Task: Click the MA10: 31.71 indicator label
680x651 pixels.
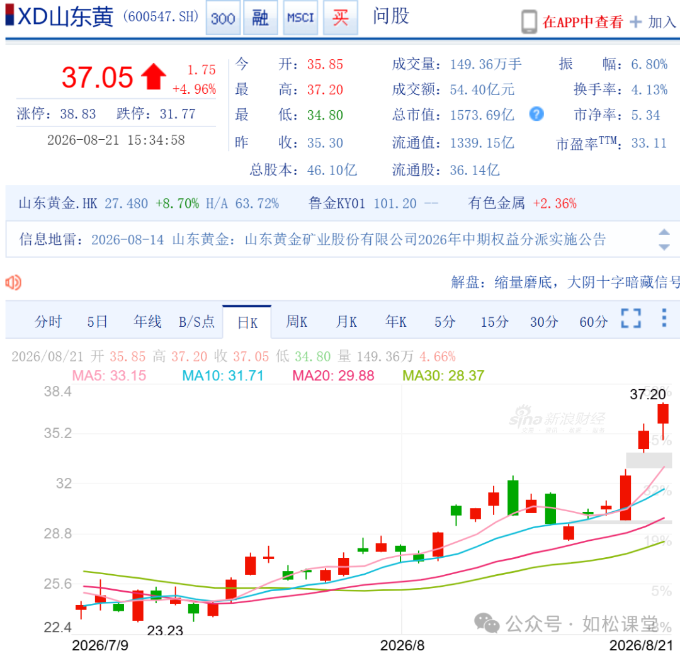Action: tap(223, 376)
